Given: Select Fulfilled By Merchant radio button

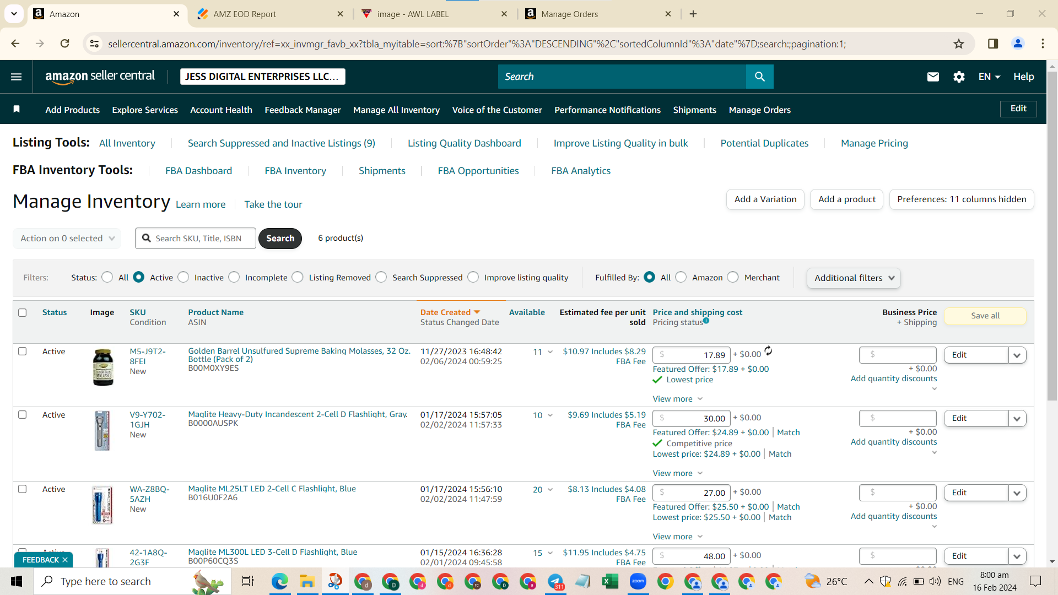Looking at the screenshot, I should pos(733,277).
